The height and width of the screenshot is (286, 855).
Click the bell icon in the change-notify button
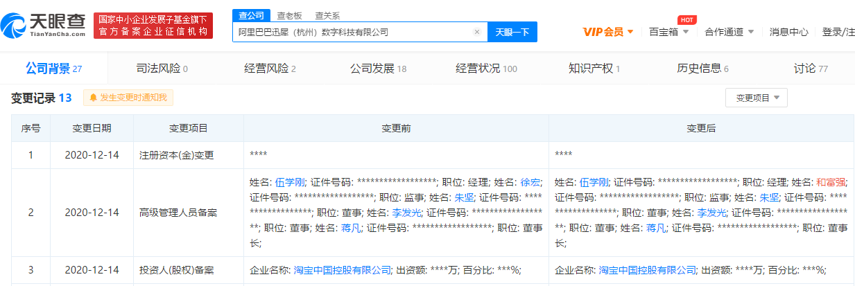(93, 98)
